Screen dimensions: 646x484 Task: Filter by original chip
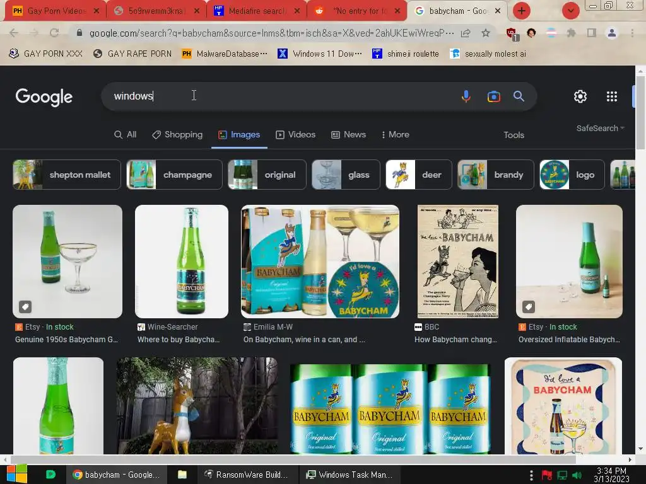coord(267,175)
